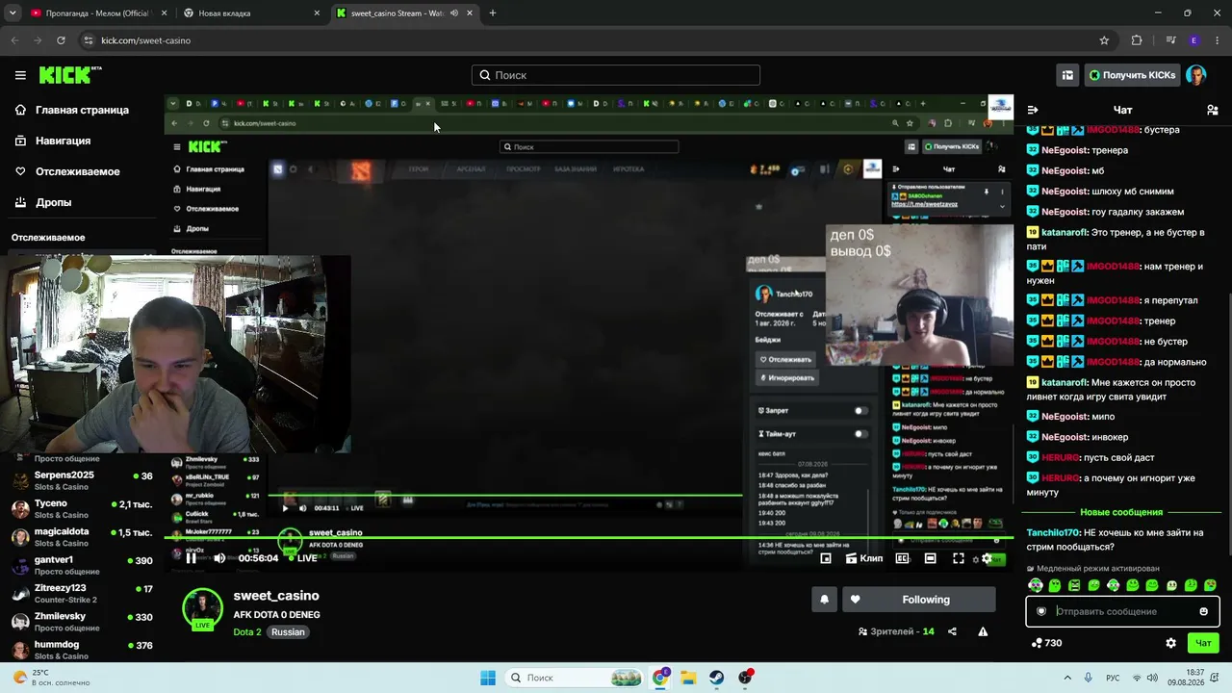Click the Windows taskbar search box
The width and height of the screenshot is (1232, 693).
click(x=575, y=678)
